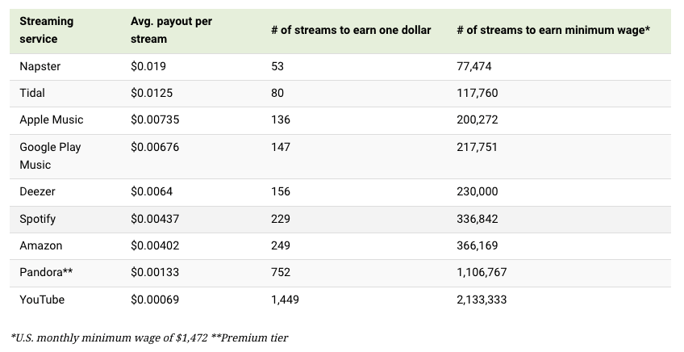The width and height of the screenshot is (684, 352).
Task: Select Spotify's $0.00437 payout cell
Action: (x=155, y=219)
